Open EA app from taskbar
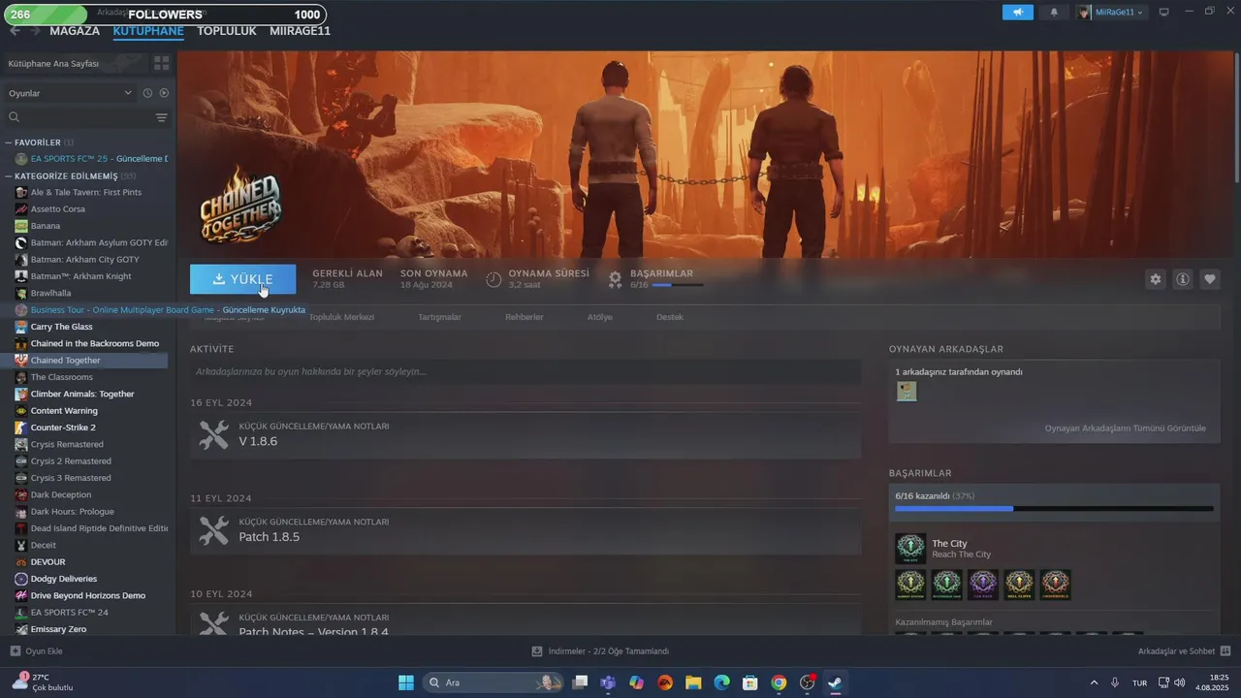The width and height of the screenshot is (1241, 698). click(x=665, y=682)
